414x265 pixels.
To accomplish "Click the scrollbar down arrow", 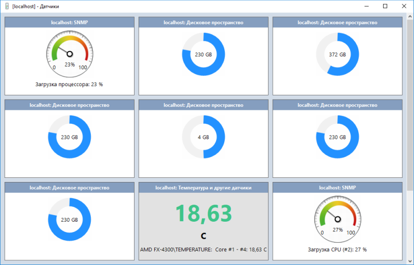I will [x=410, y=261].
